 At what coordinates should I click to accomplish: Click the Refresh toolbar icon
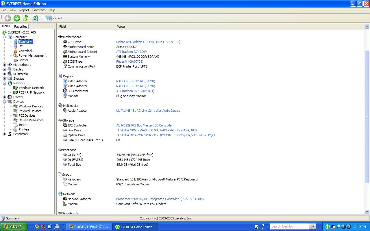pyautogui.click(x=35, y=18)
